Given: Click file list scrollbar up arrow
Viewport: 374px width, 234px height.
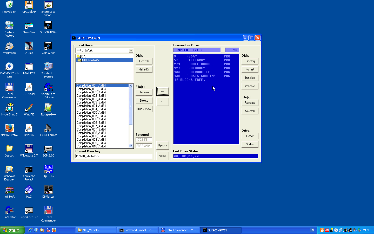Looking at the screenshot, I should [x=131, y=86].
